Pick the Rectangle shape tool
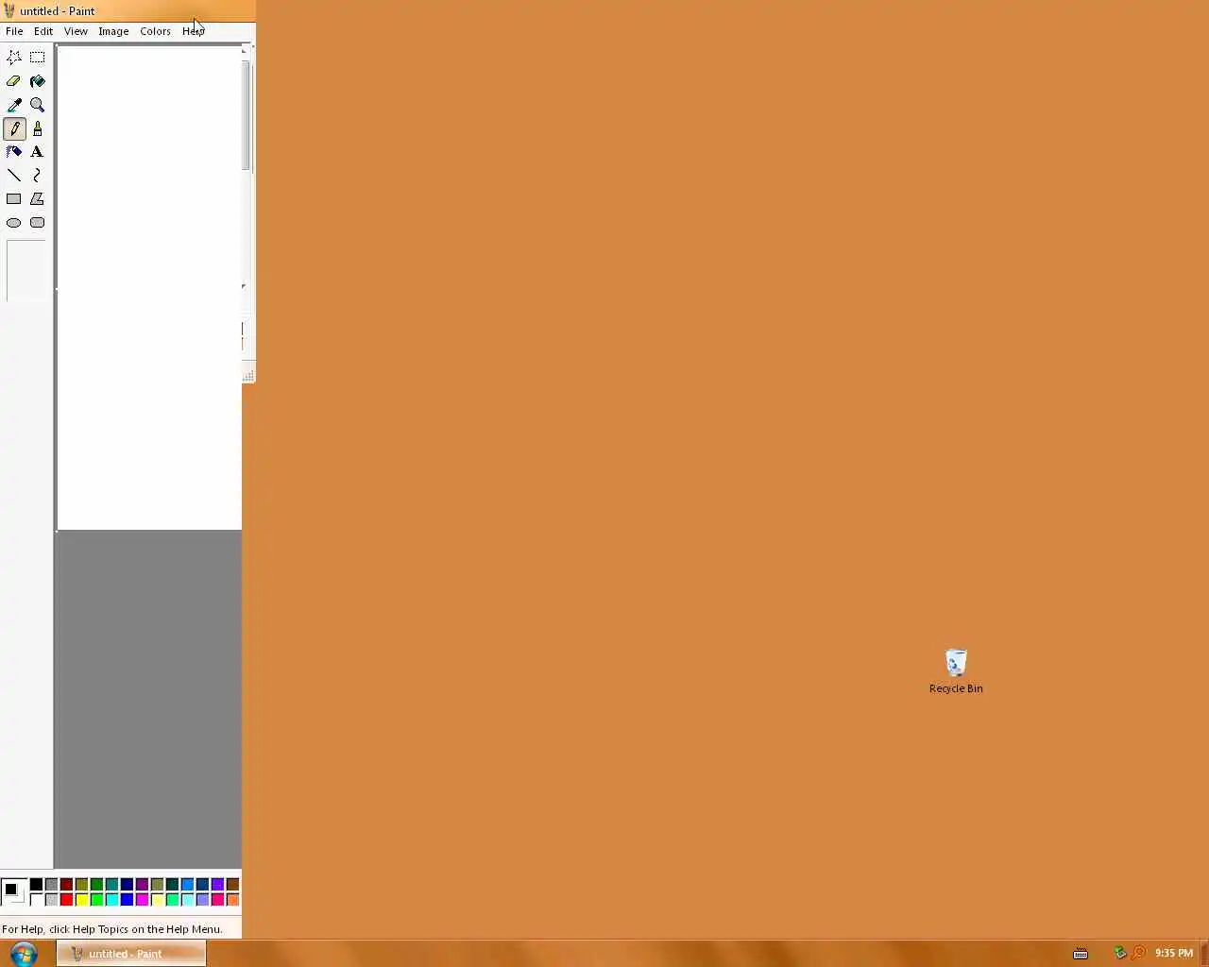Viewport: 1209px width, 967px height. tap(14, 199)
